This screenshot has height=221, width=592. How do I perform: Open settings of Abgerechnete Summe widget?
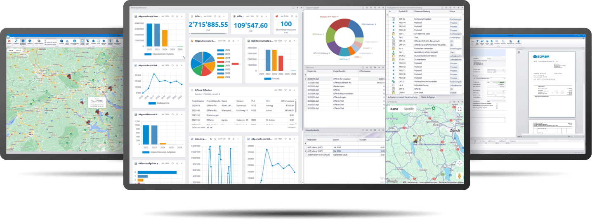(x=177, y=16)
